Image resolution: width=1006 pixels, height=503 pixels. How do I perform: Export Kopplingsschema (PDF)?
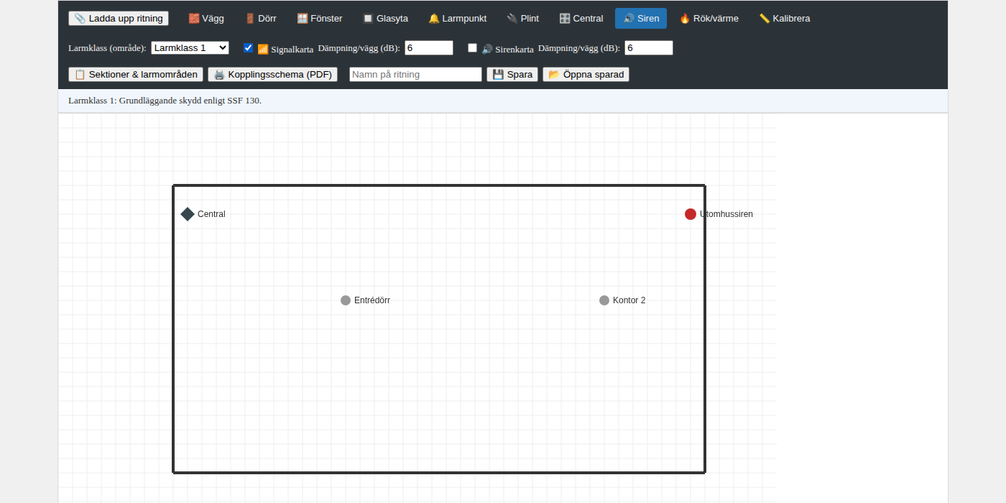coord(272,75)
